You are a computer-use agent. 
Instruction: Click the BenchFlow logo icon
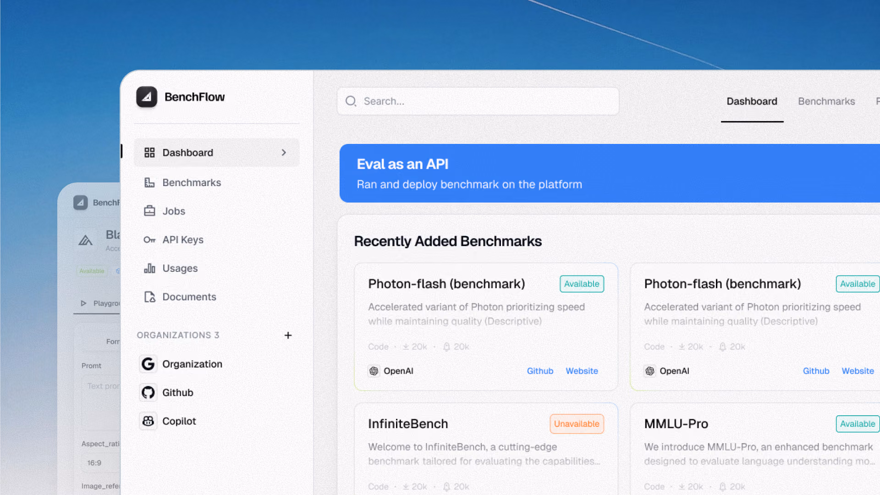(147, 97)
